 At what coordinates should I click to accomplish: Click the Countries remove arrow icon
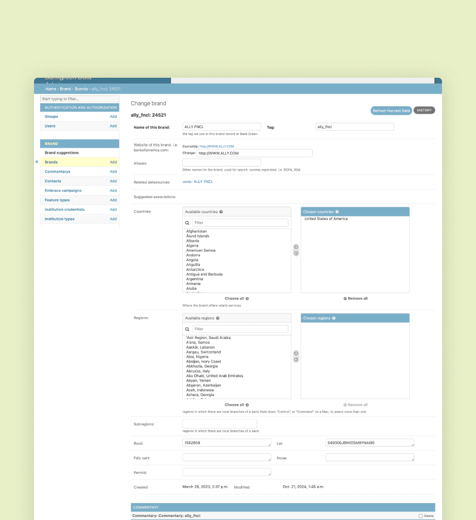pyautogui.click(x=296, y=253)
